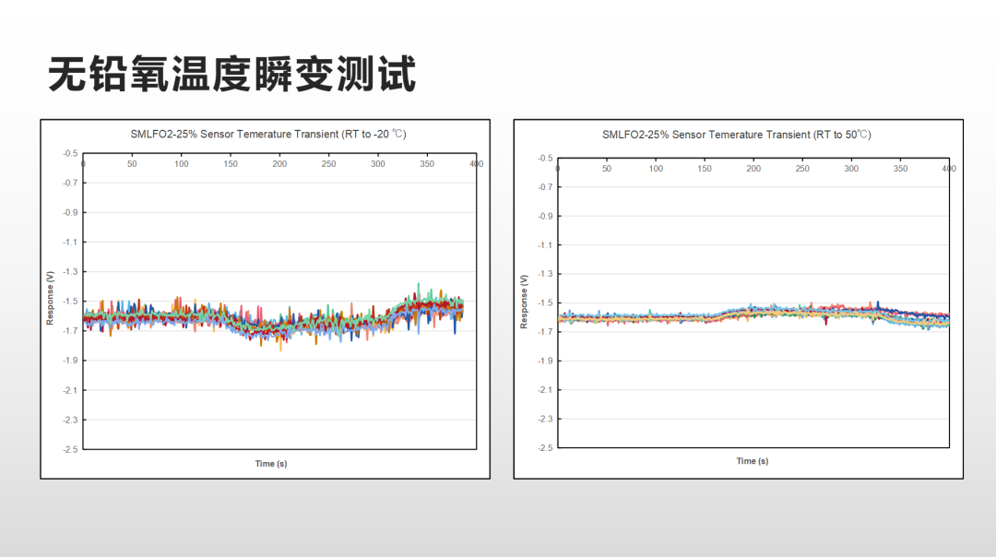Click the slide title 无铅氧温度瞬变测试
Image resolution: width=996 pixels, height=557 pixels.
point(232,74)
